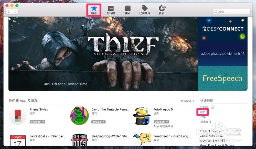Go back with the left arrow button
The width and height of the screenshot is (256, 149).
click(9, 11)
